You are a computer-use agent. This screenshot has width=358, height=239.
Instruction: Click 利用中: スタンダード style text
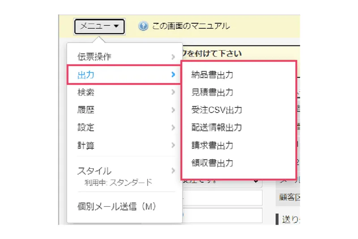click(118, 183)
